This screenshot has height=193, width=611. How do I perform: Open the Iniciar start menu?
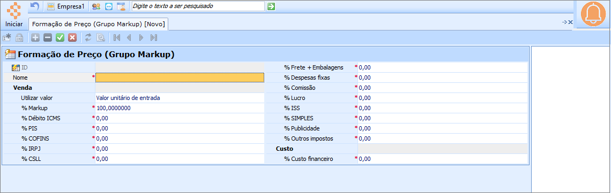pyautogui.click(x=14, y=15)
